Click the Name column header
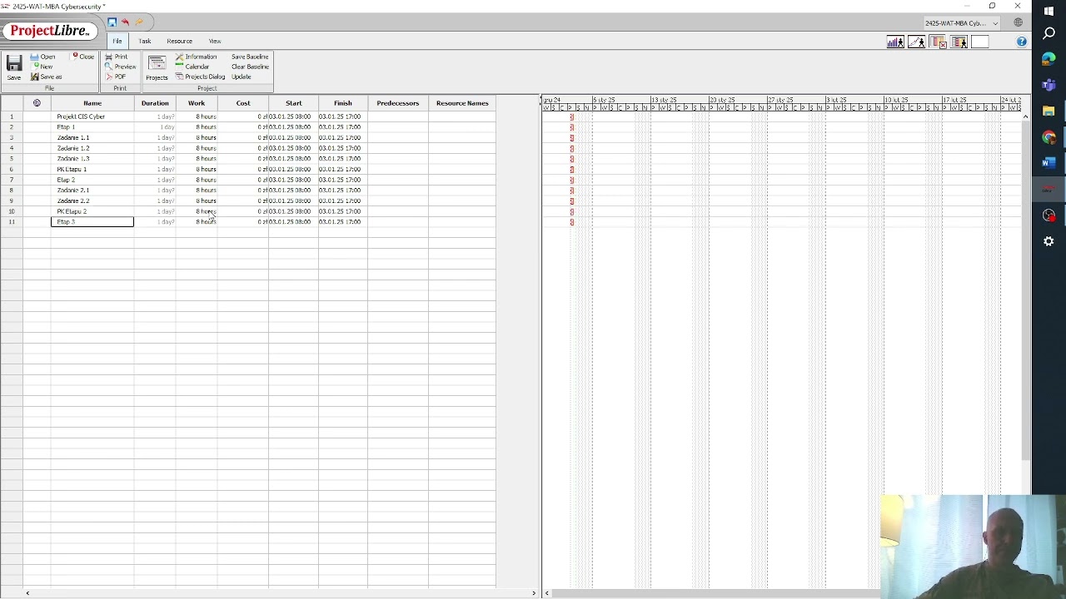1066x599 pixels. (x=92, y=103)
